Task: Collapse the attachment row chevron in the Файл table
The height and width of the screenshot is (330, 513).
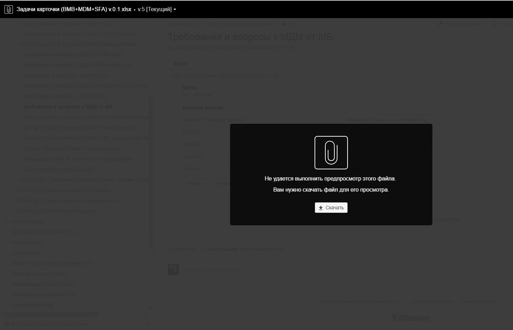Action: click(171, 76)
